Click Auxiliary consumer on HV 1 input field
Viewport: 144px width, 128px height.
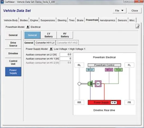(x=66, y=59)
